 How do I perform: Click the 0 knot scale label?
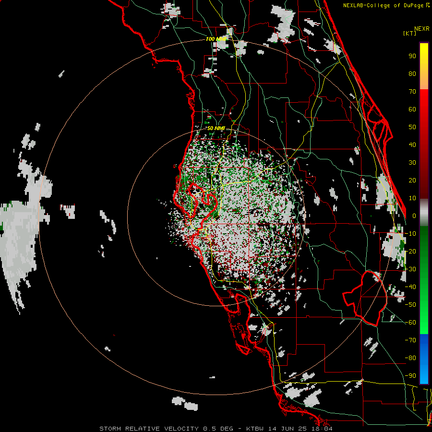414,216
